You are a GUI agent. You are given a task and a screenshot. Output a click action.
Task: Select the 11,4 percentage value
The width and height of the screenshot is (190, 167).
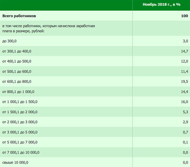pos(184,72)
